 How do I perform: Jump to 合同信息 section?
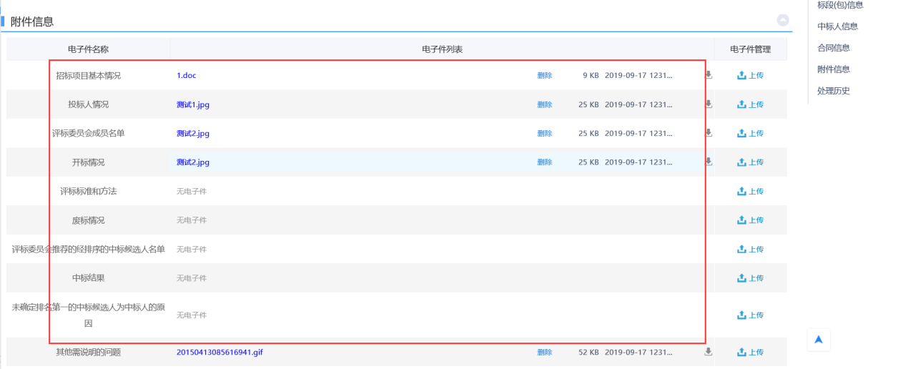tap(833, 48)
